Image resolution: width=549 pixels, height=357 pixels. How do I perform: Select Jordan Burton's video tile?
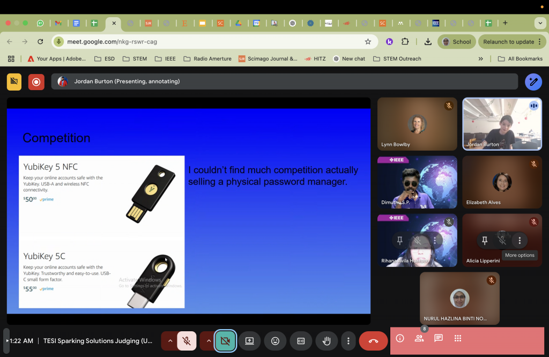coord(502,124)
